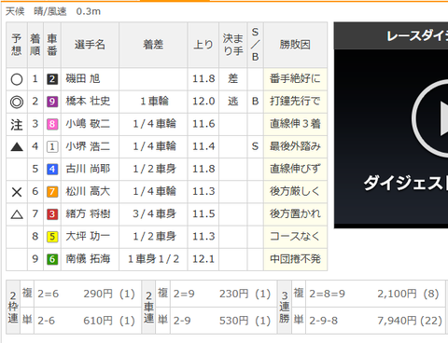
Task: Click the 勝敗因 column header
Action: click(295, 45)
